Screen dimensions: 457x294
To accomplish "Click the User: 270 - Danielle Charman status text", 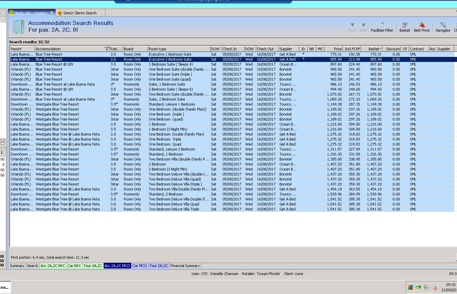I will [x=215, y=274].
